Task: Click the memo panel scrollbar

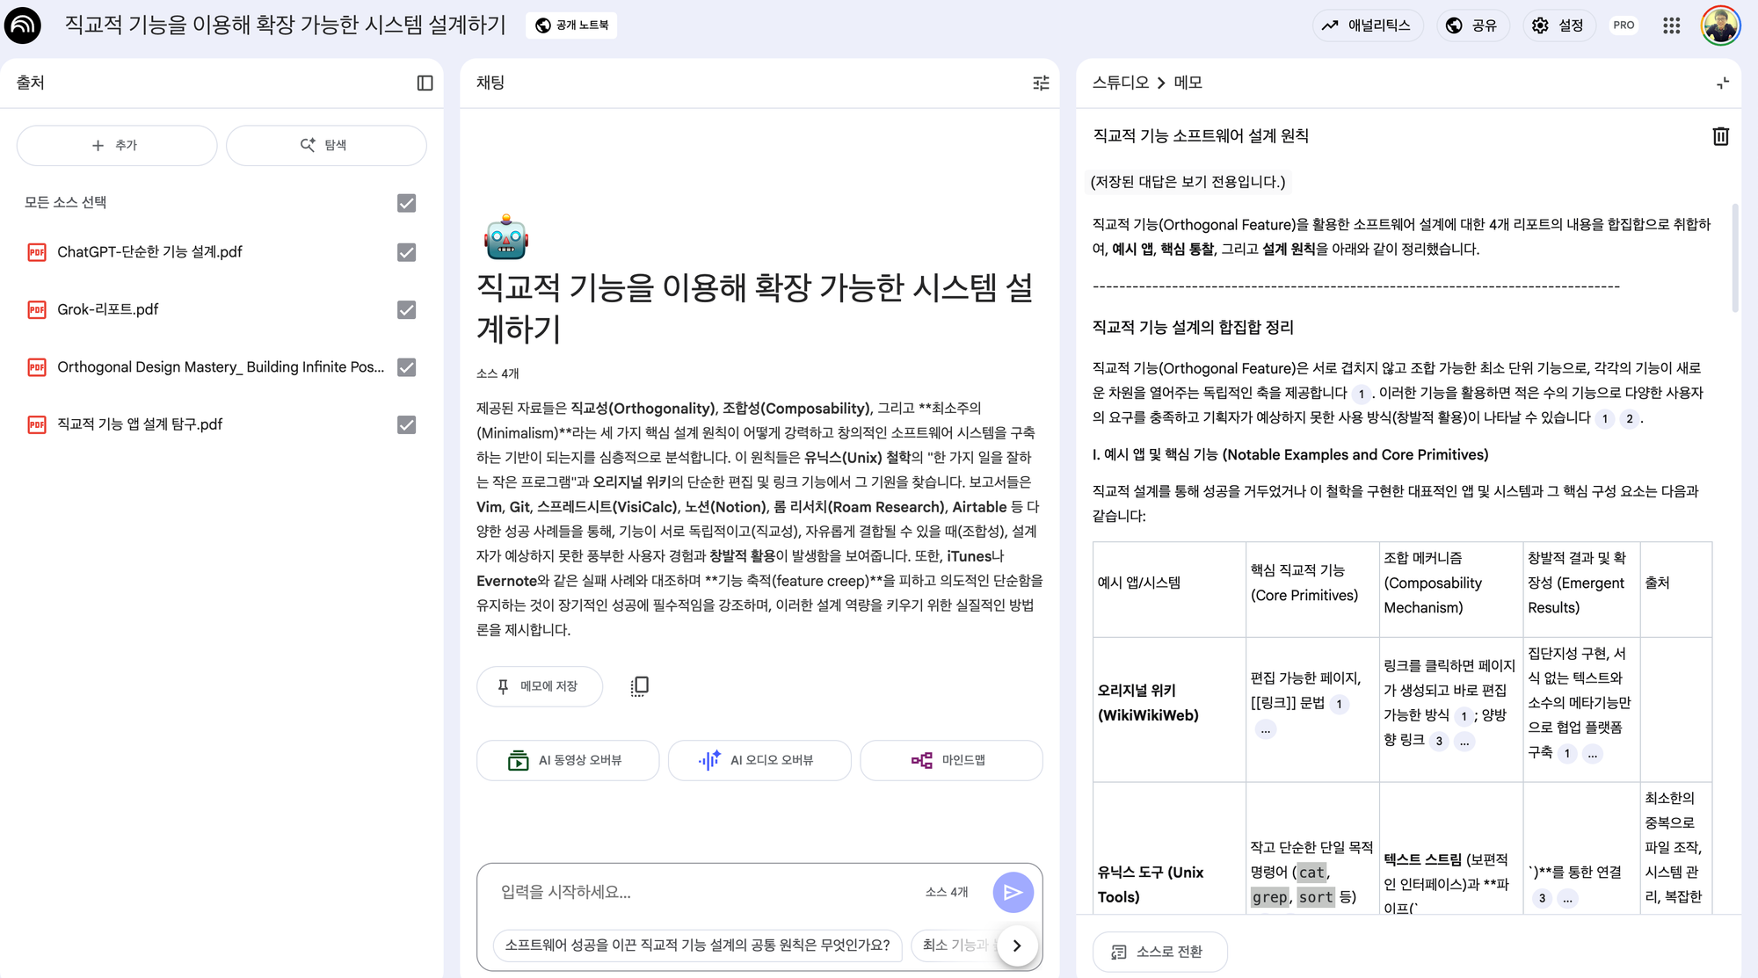Action: click(x=1734, y=259)
